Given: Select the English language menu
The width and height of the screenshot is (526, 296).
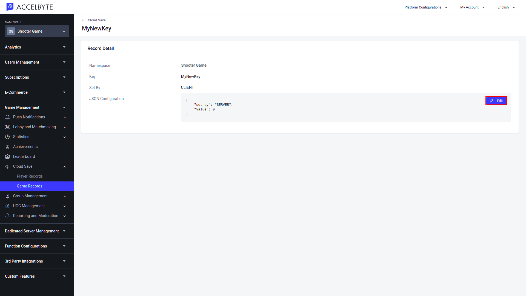Looking at the screenshot, I should [506, 7].
